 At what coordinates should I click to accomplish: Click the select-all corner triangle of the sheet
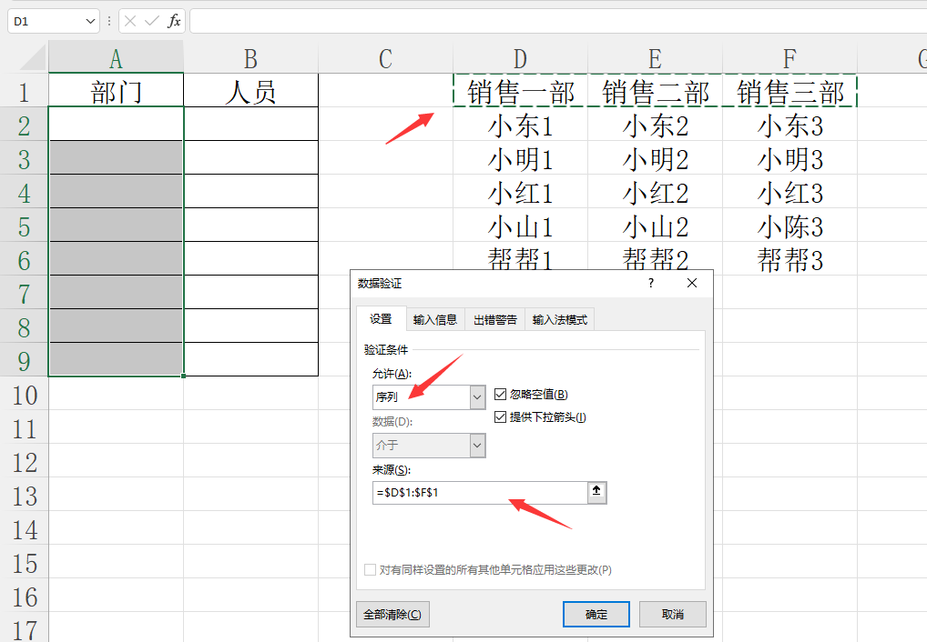click(33, 58)
